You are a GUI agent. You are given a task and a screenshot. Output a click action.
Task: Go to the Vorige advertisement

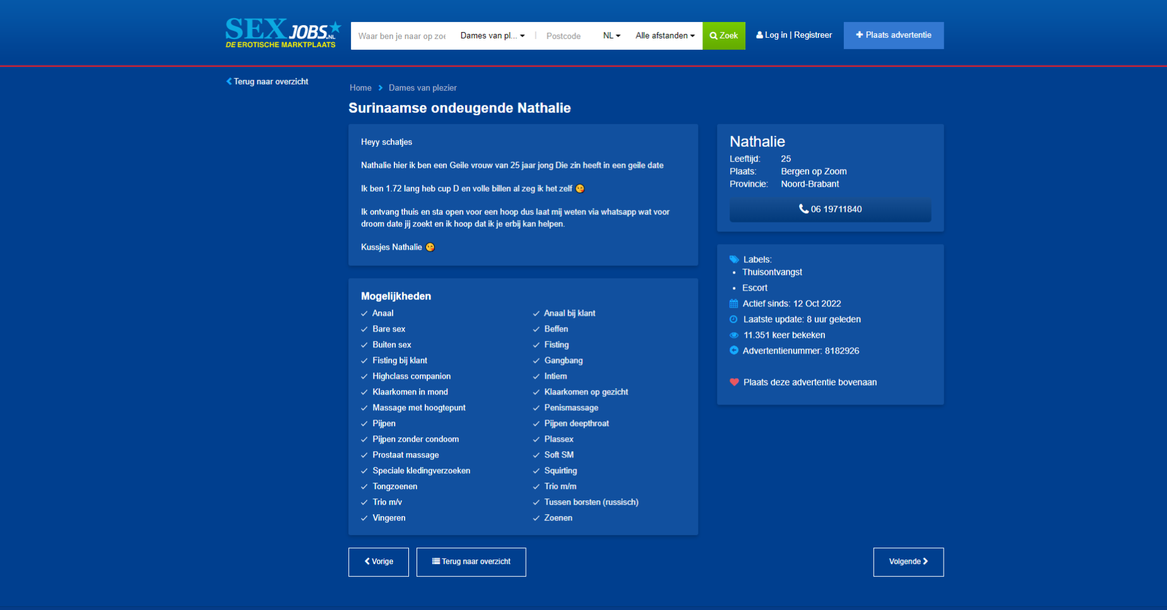379,561
